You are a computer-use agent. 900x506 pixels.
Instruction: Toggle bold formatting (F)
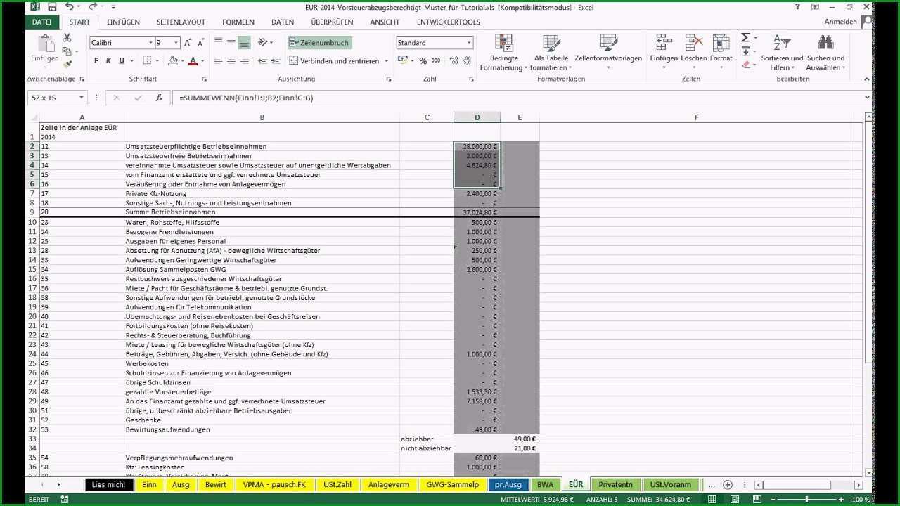tap(96, 61)
